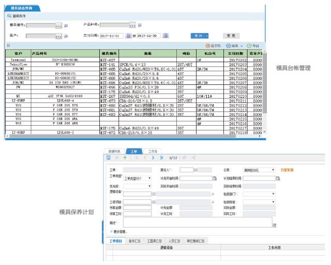Click save icon in work order toolbar
The width and height of the screenshot is (331, 265).
click(x=109, y=158)
